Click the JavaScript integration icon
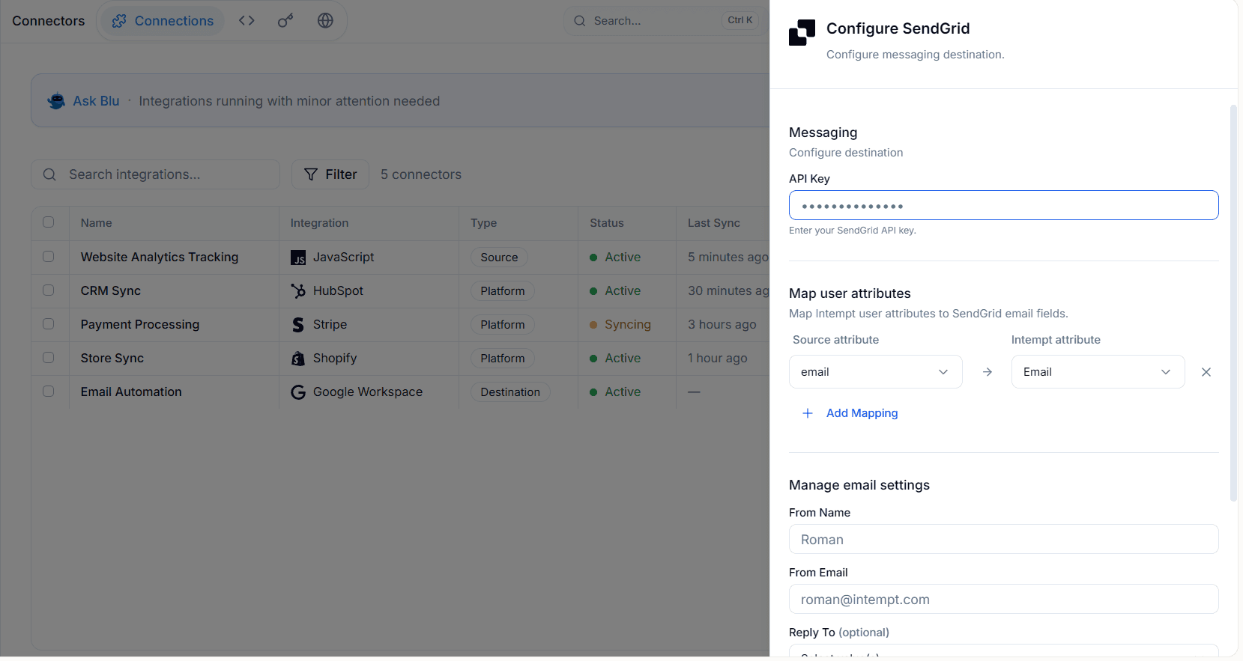Screen dimensions: 1243x661 [298, 258]
